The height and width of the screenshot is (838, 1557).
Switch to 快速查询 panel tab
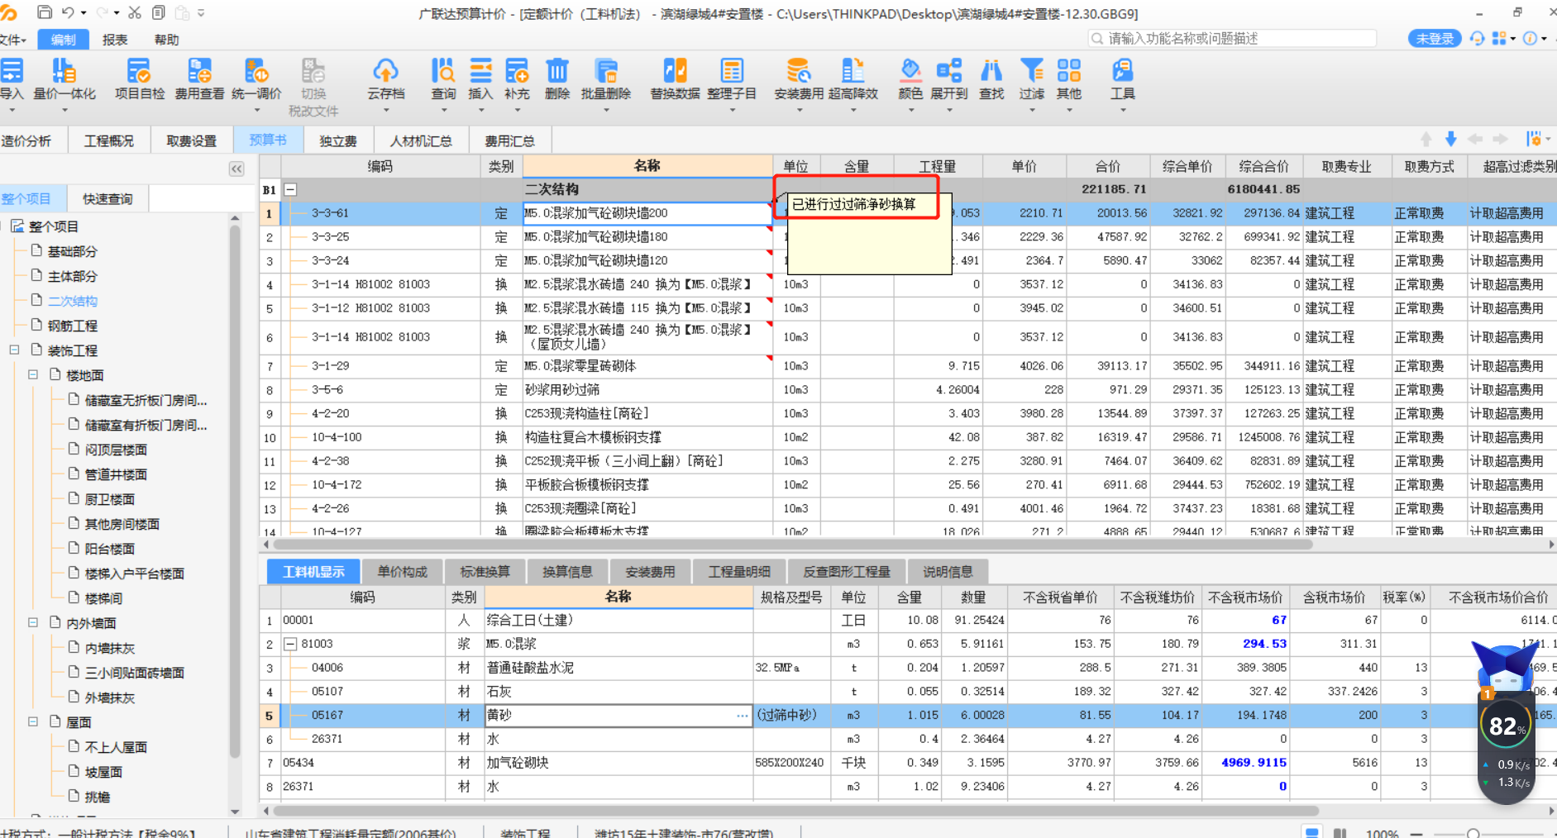[107, 199]
